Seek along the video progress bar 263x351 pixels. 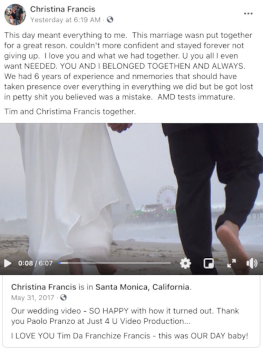point(115,263)
